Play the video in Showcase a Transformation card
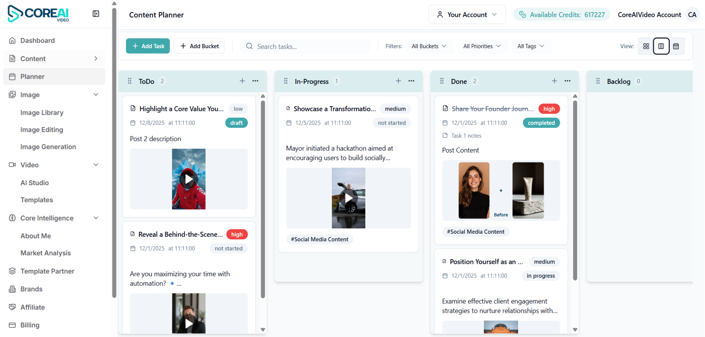705x337 pixels. (x=348, y=198)
